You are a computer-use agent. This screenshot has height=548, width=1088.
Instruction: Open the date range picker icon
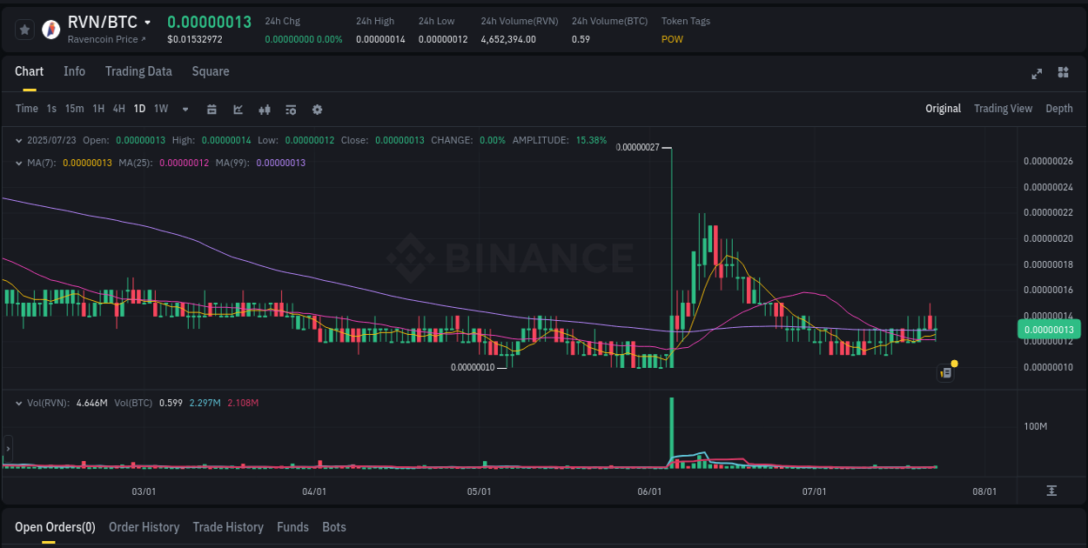pyautogui.click(x=212, y=110)
